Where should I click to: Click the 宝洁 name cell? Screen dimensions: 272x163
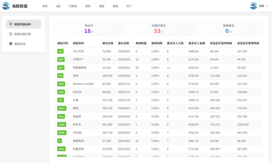click(x=76, y=76)
